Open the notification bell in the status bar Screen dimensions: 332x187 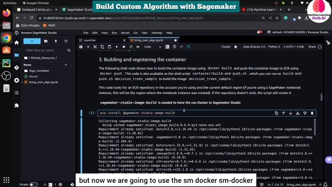click(x=325, y=184)
